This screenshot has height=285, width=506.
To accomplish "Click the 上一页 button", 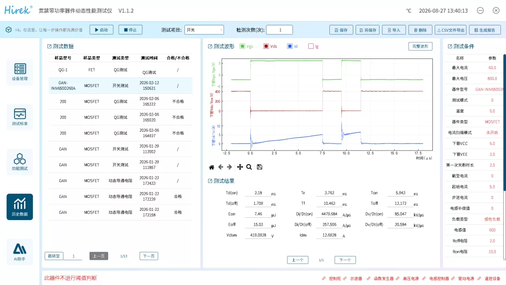I will coord(99,256).
